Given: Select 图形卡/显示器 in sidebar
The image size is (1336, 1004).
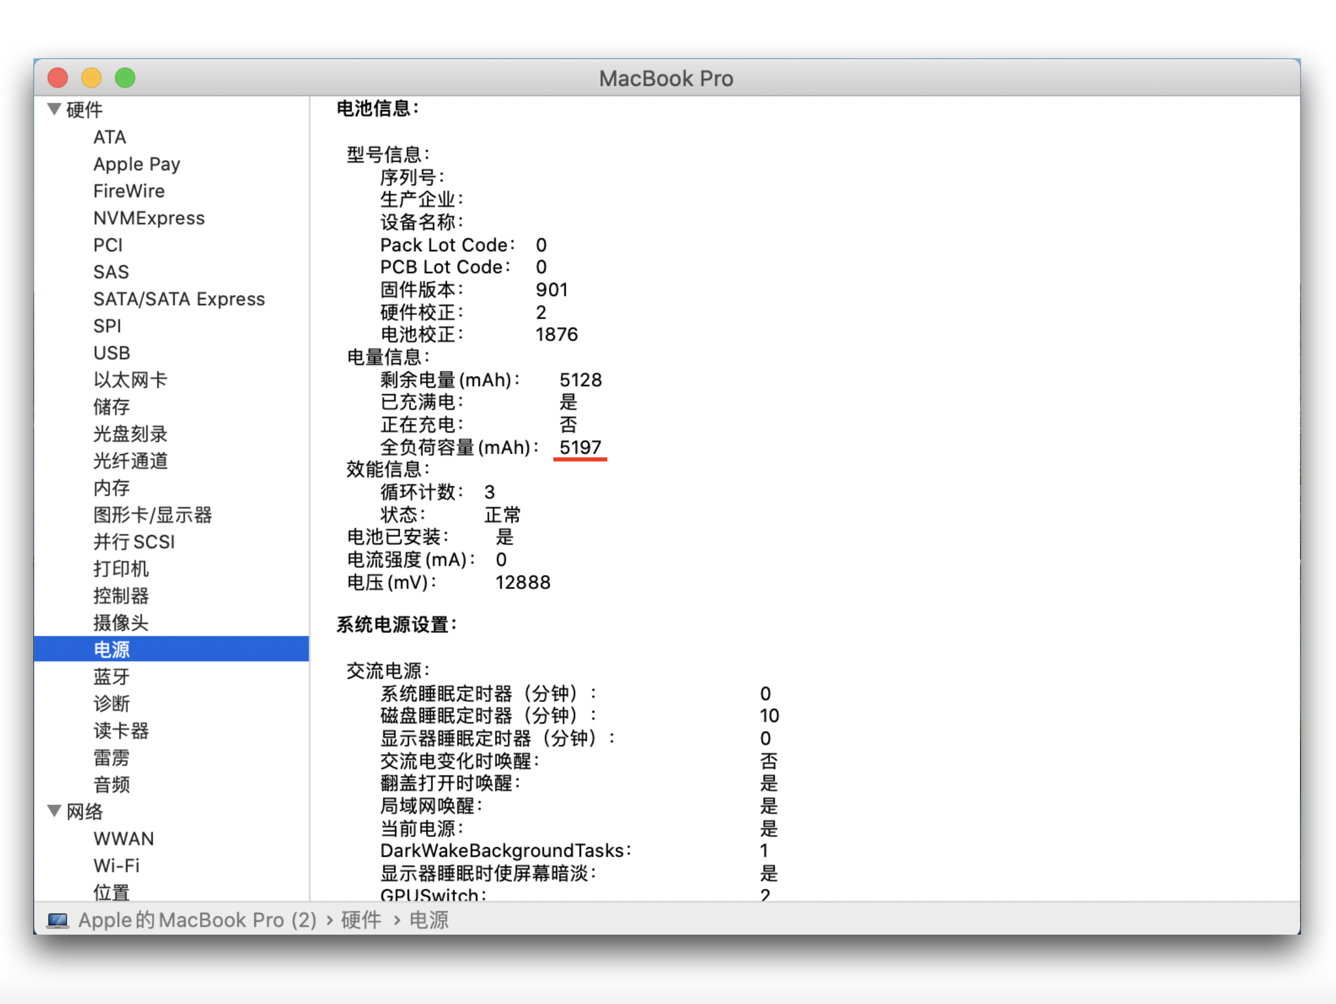Looking at the screenshot, I should pyautogui.click(x=152, y=514).
